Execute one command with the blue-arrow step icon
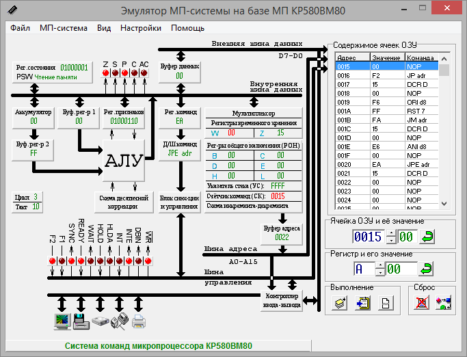 point(363,303)
